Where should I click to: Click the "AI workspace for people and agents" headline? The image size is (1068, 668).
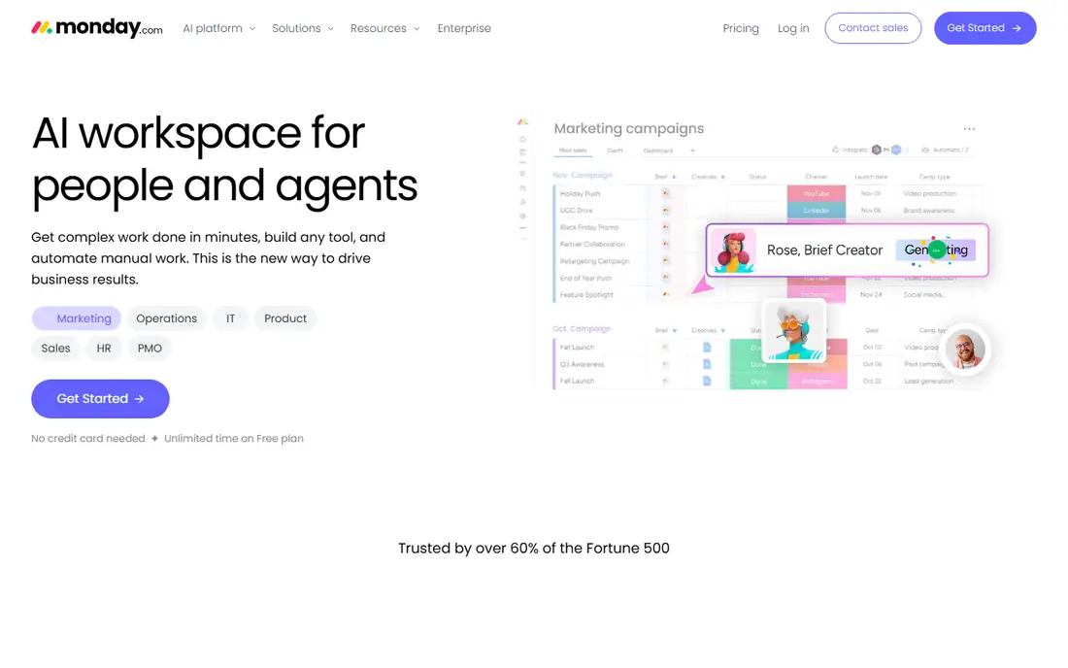click(x=224, y=158)
